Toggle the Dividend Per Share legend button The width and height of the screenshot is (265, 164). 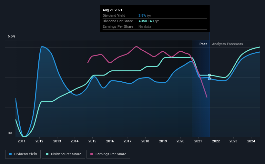[64, 154]
